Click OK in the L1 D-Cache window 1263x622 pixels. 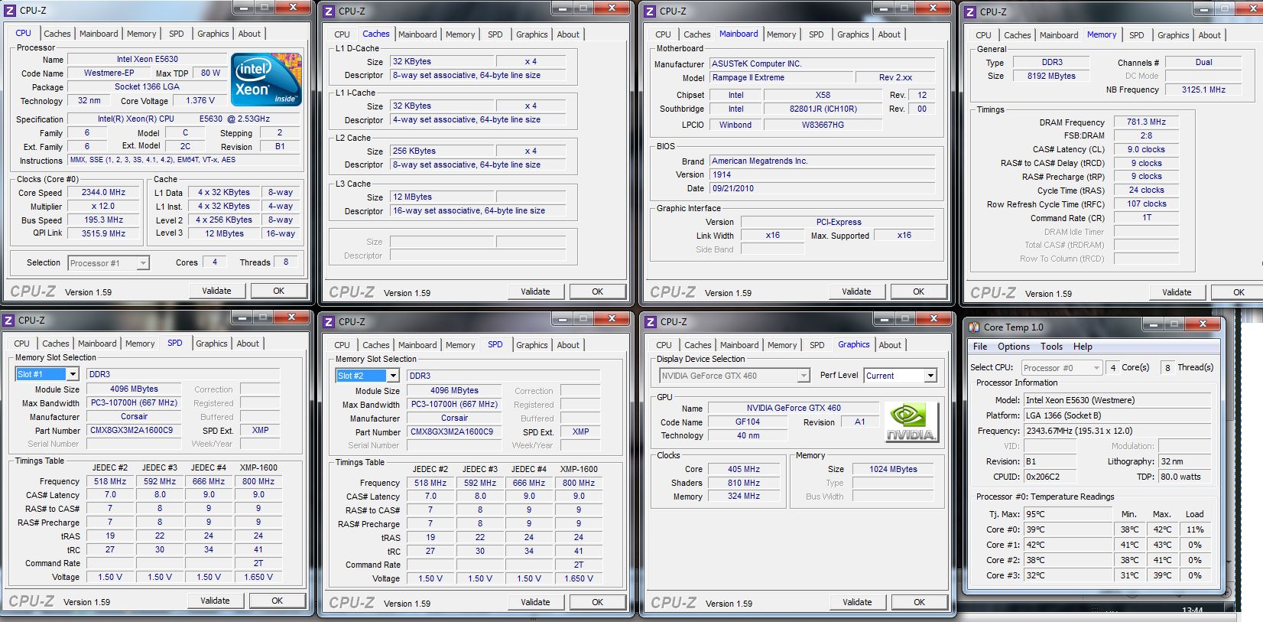(x=598, y=291)
